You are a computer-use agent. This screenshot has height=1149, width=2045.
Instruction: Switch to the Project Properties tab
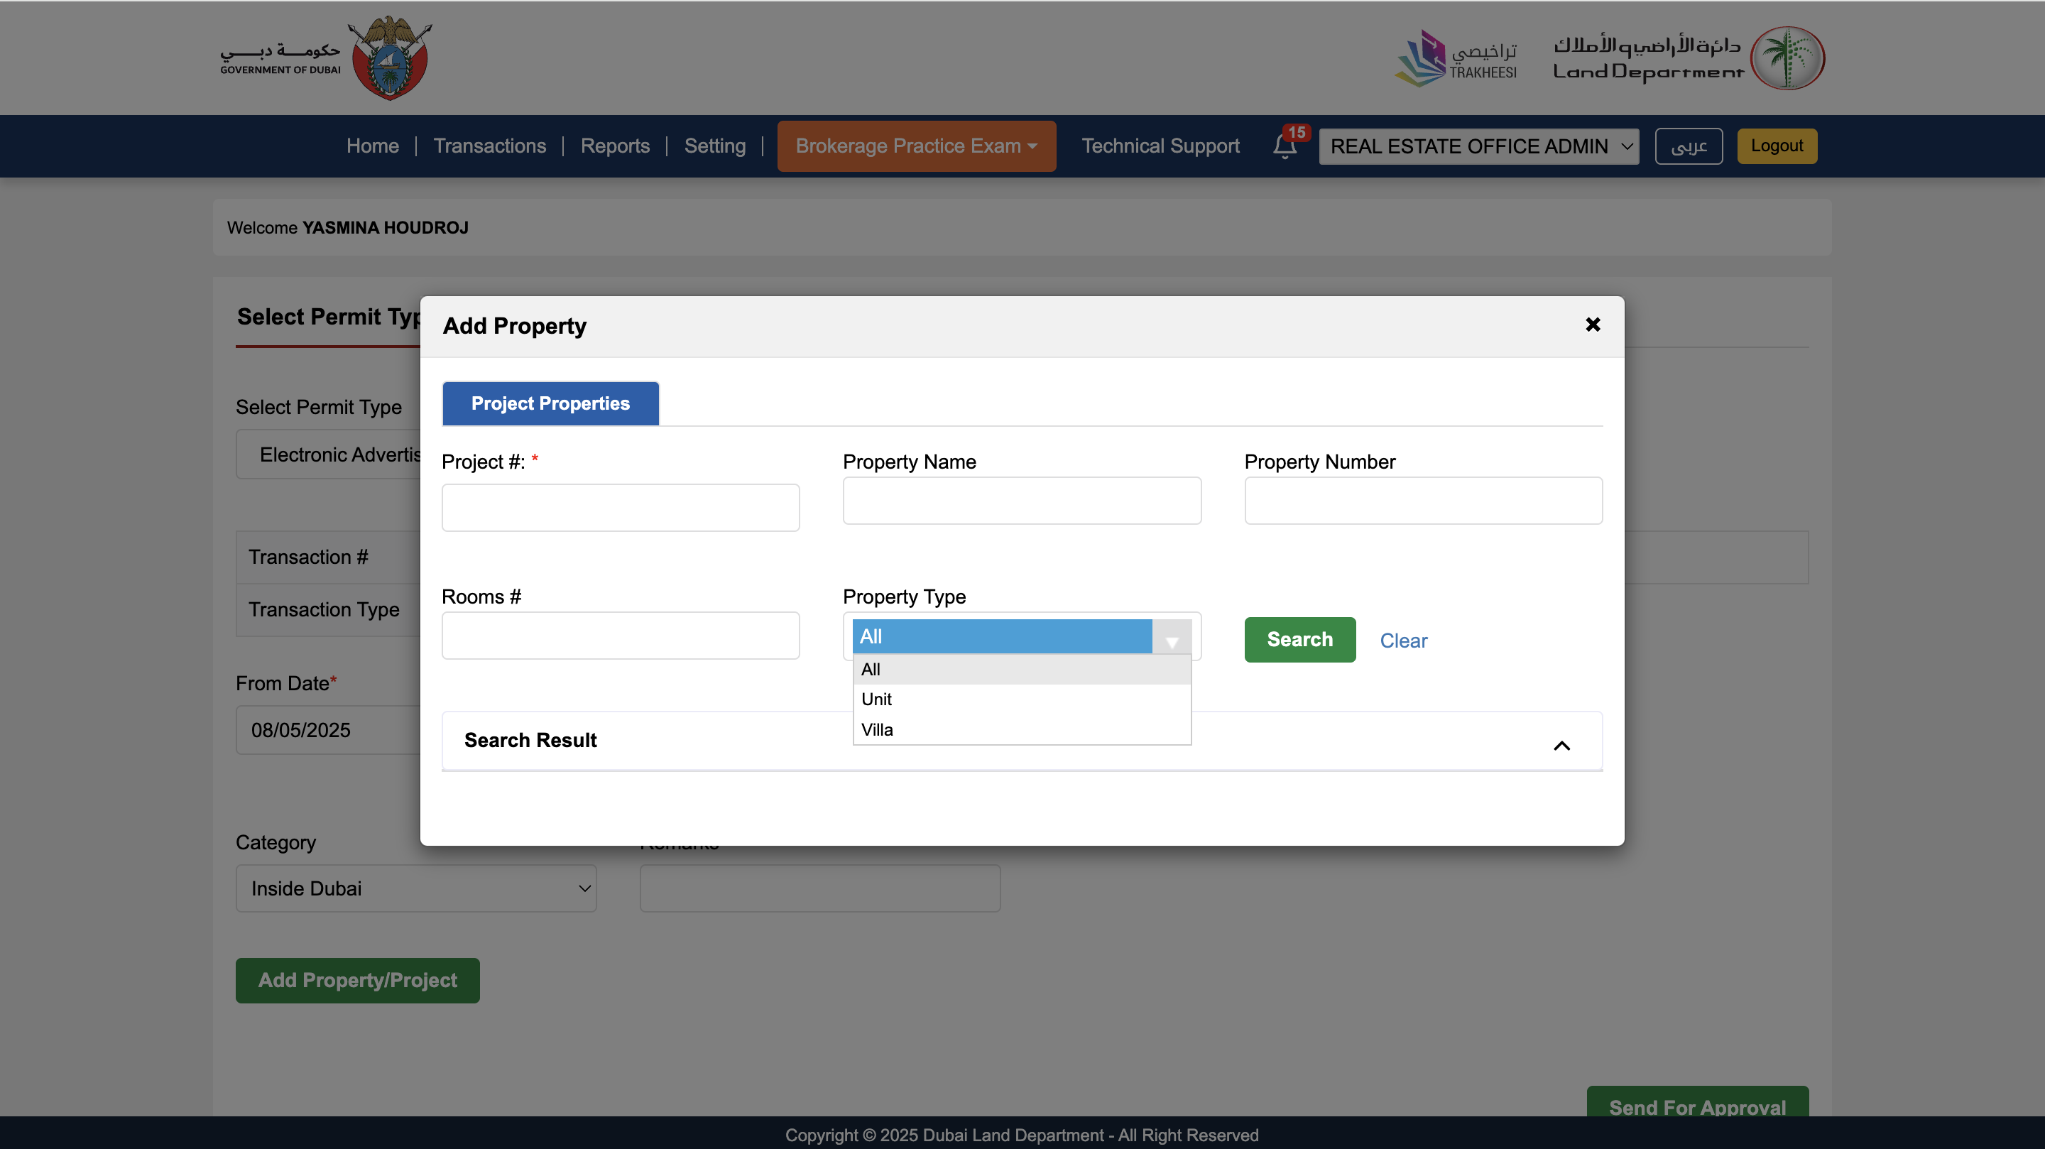pos(550,403)
